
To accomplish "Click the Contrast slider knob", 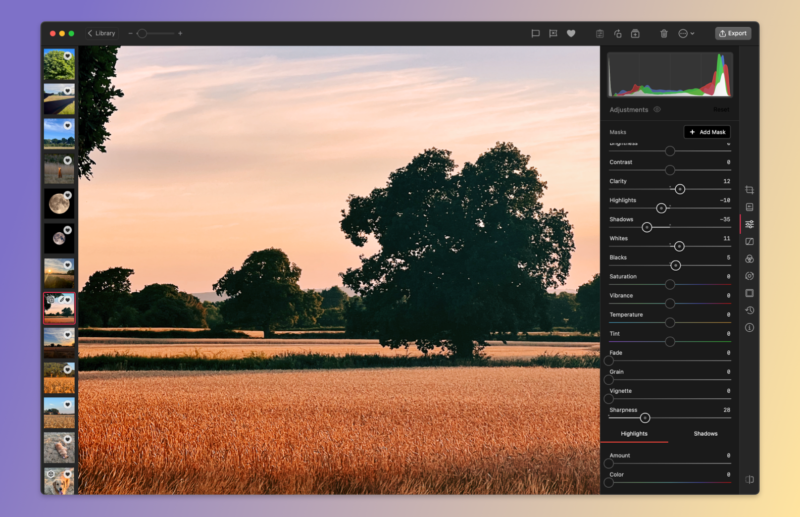I will click(x=670, y=170).
